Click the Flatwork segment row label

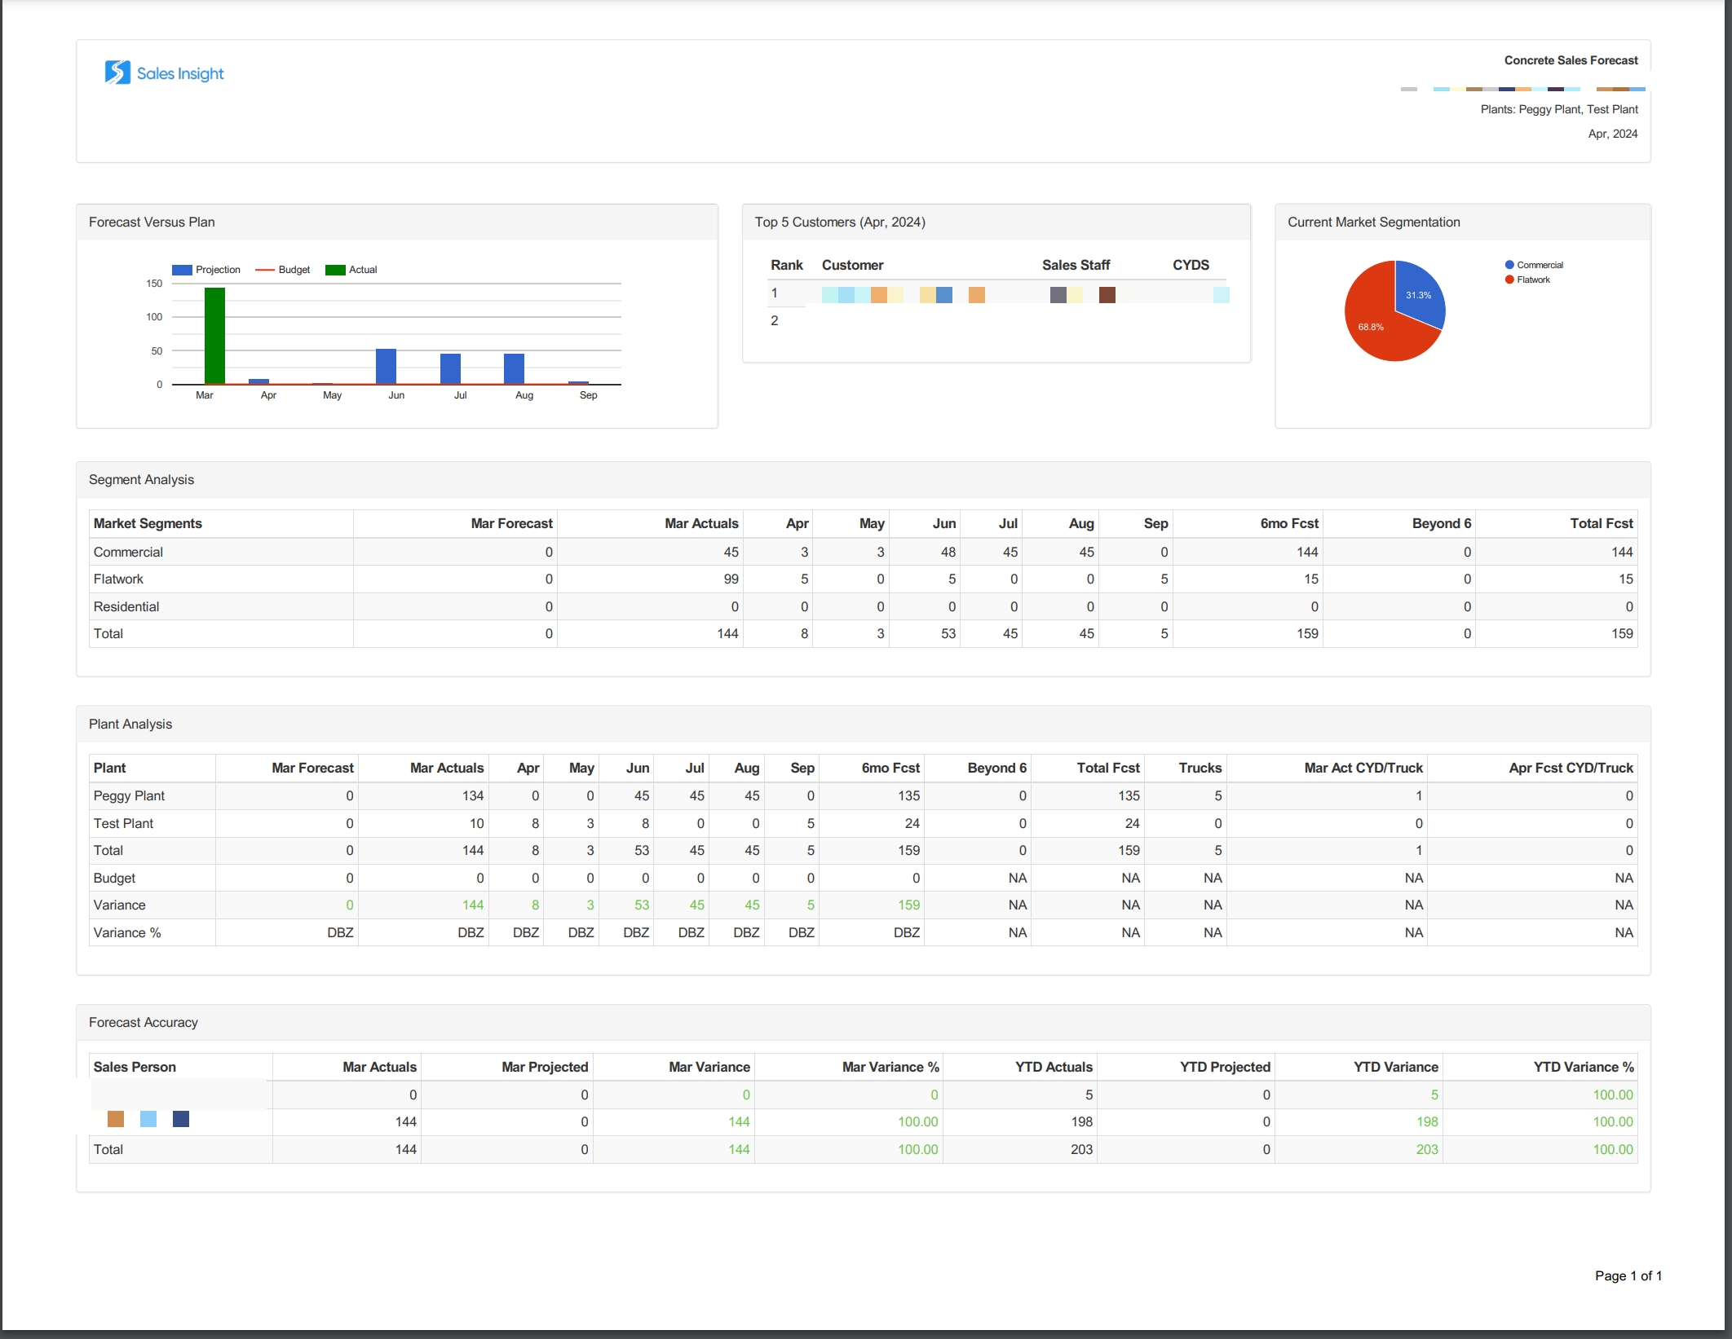tap(118, 579)
